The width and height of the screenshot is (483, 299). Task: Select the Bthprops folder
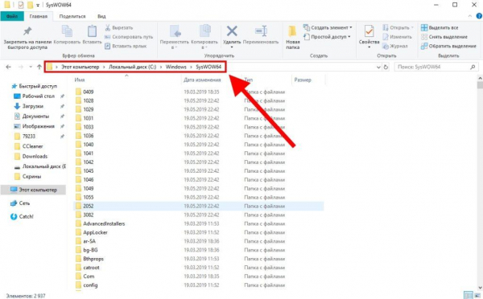pos(89,259)
